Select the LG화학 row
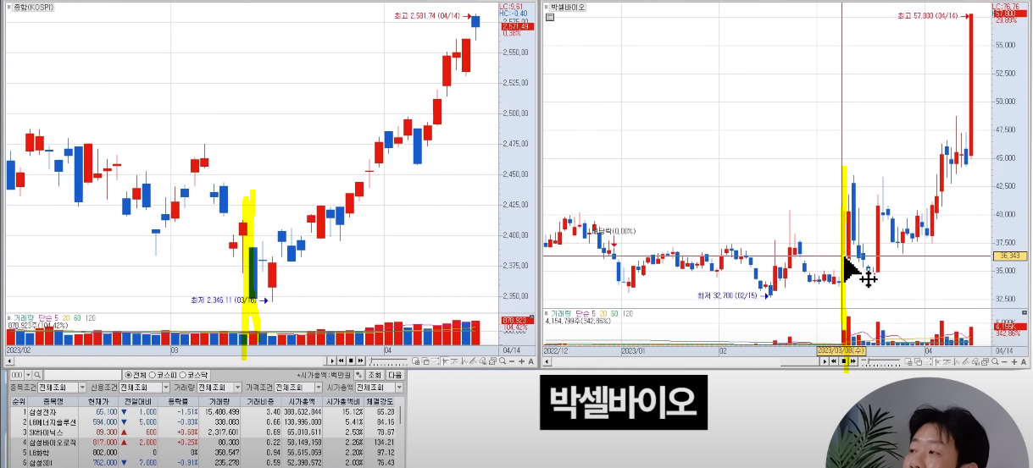Viewport: 1033px width, 468px height. click(202, 453)
